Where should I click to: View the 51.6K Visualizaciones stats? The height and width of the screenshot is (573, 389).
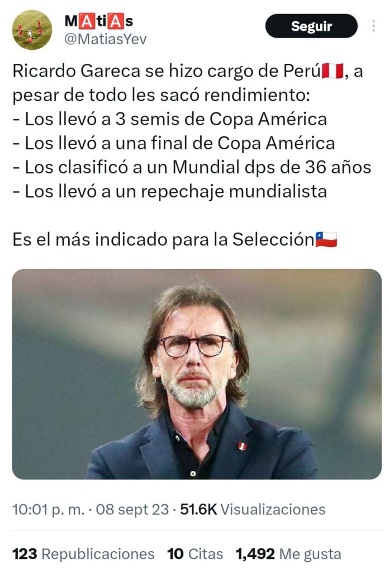(x=253, y=509)
